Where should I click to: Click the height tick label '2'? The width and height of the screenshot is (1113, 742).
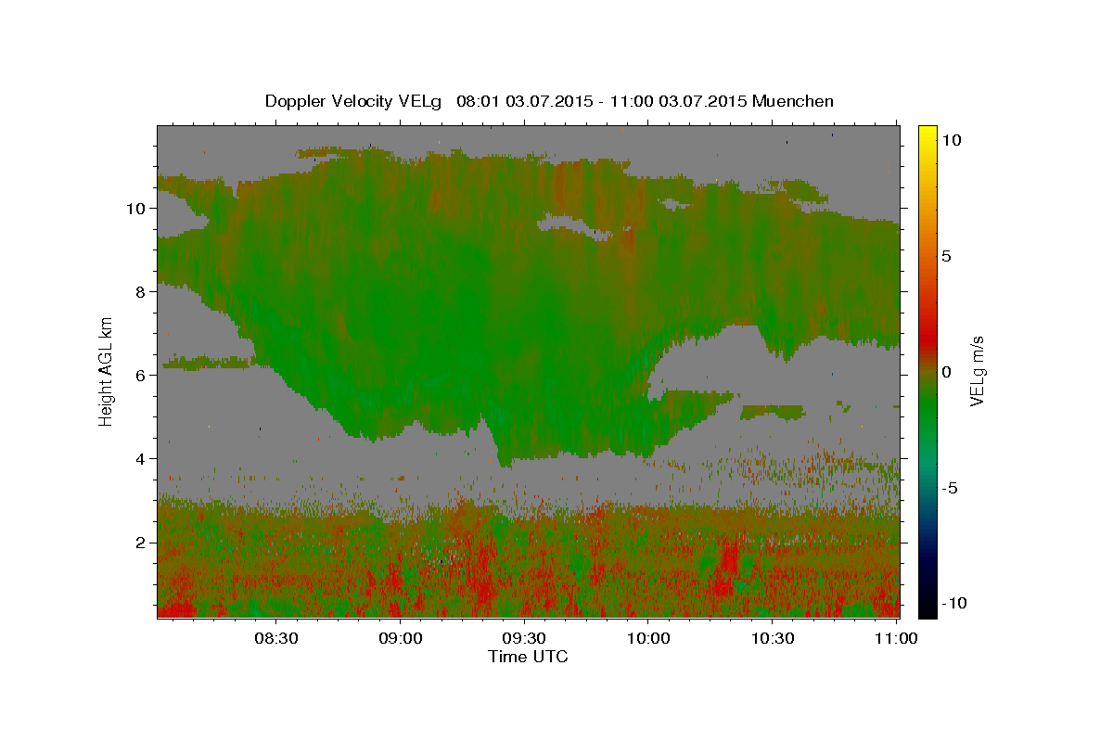[142, 542]
